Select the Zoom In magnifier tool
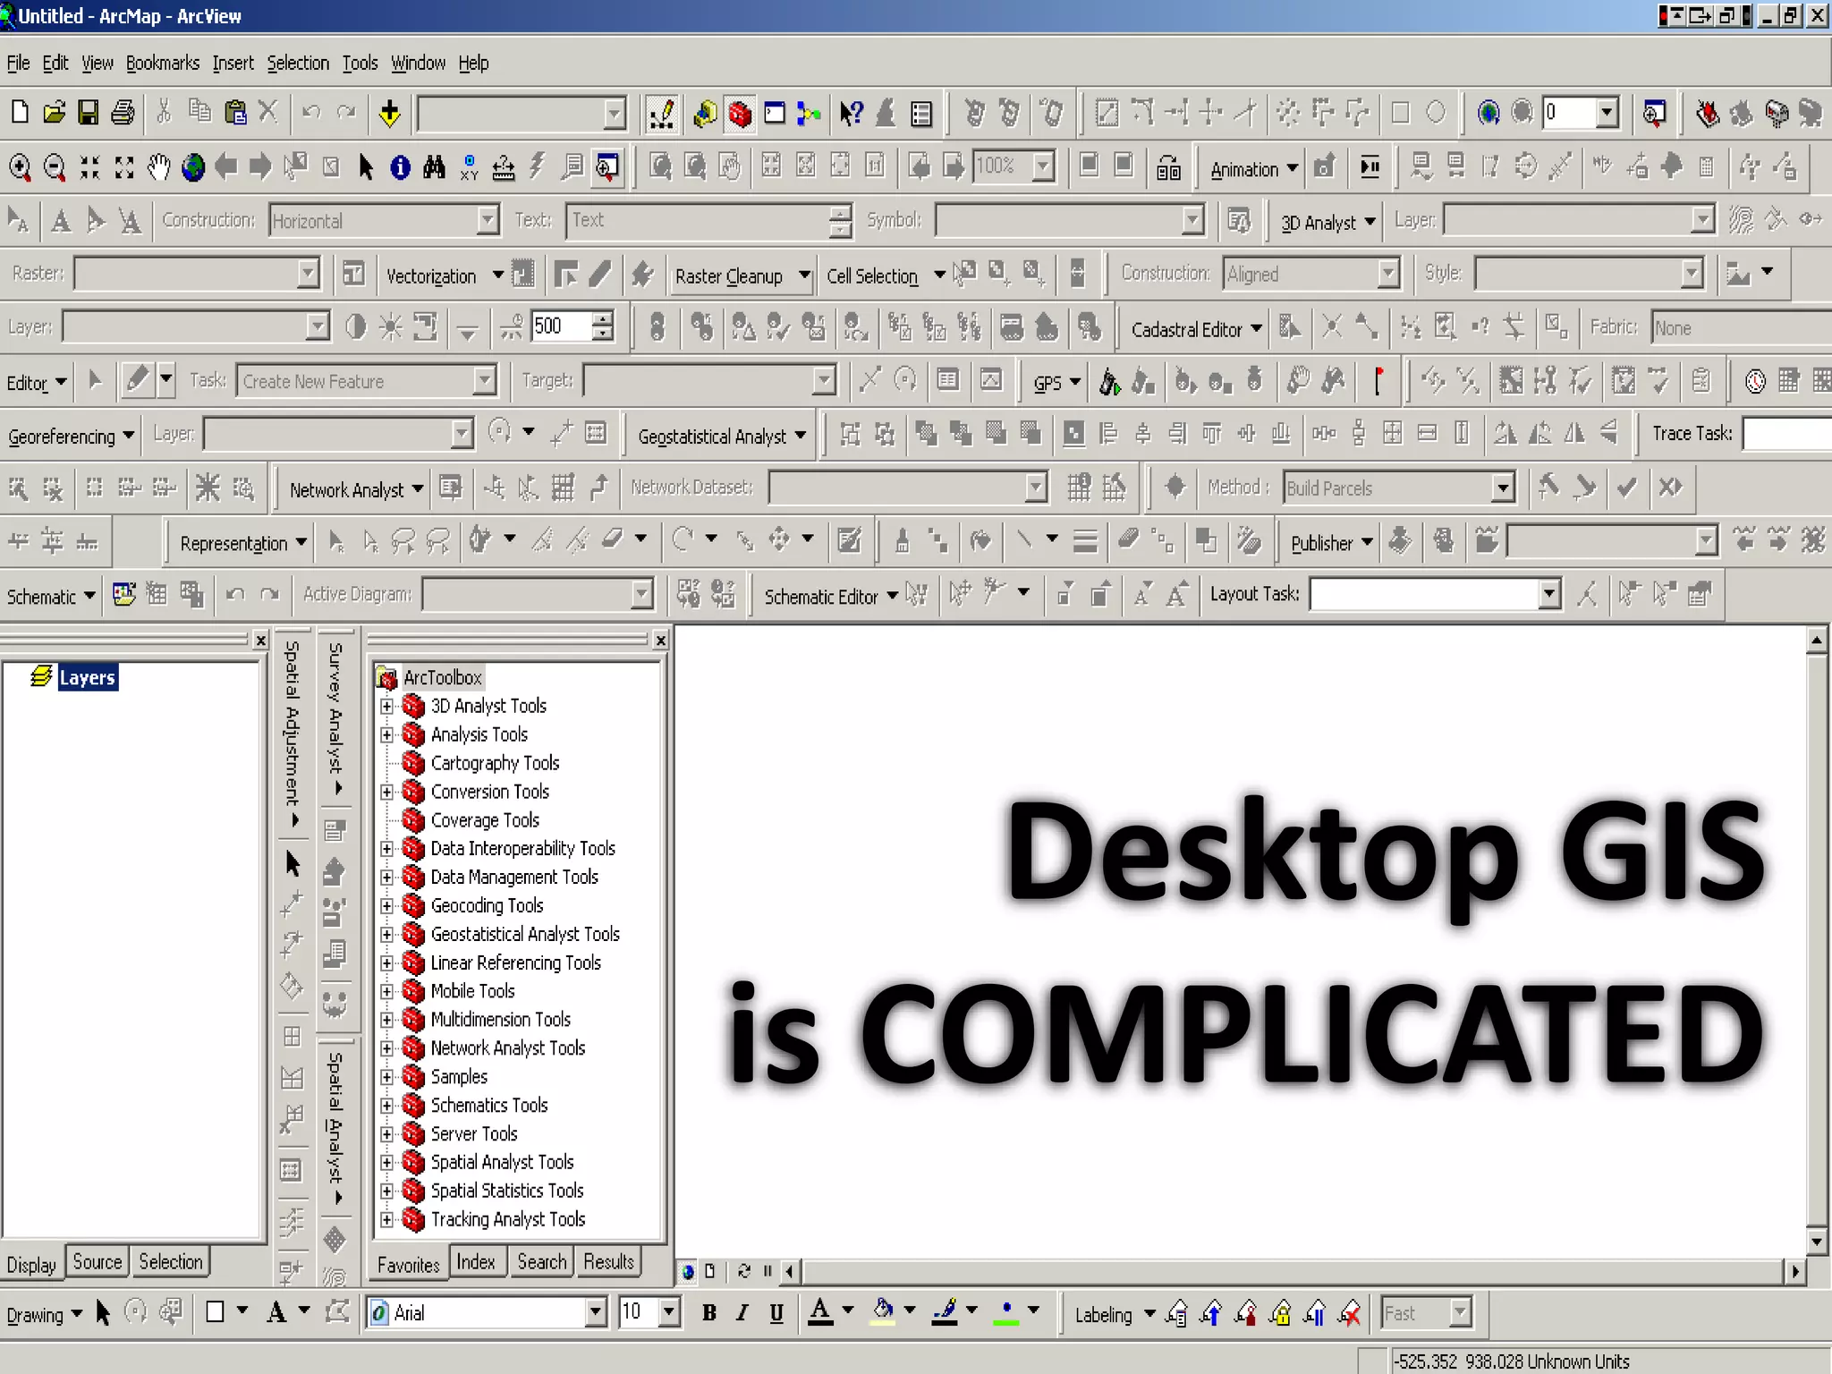 pyautogui.click(x=20, y=167)
